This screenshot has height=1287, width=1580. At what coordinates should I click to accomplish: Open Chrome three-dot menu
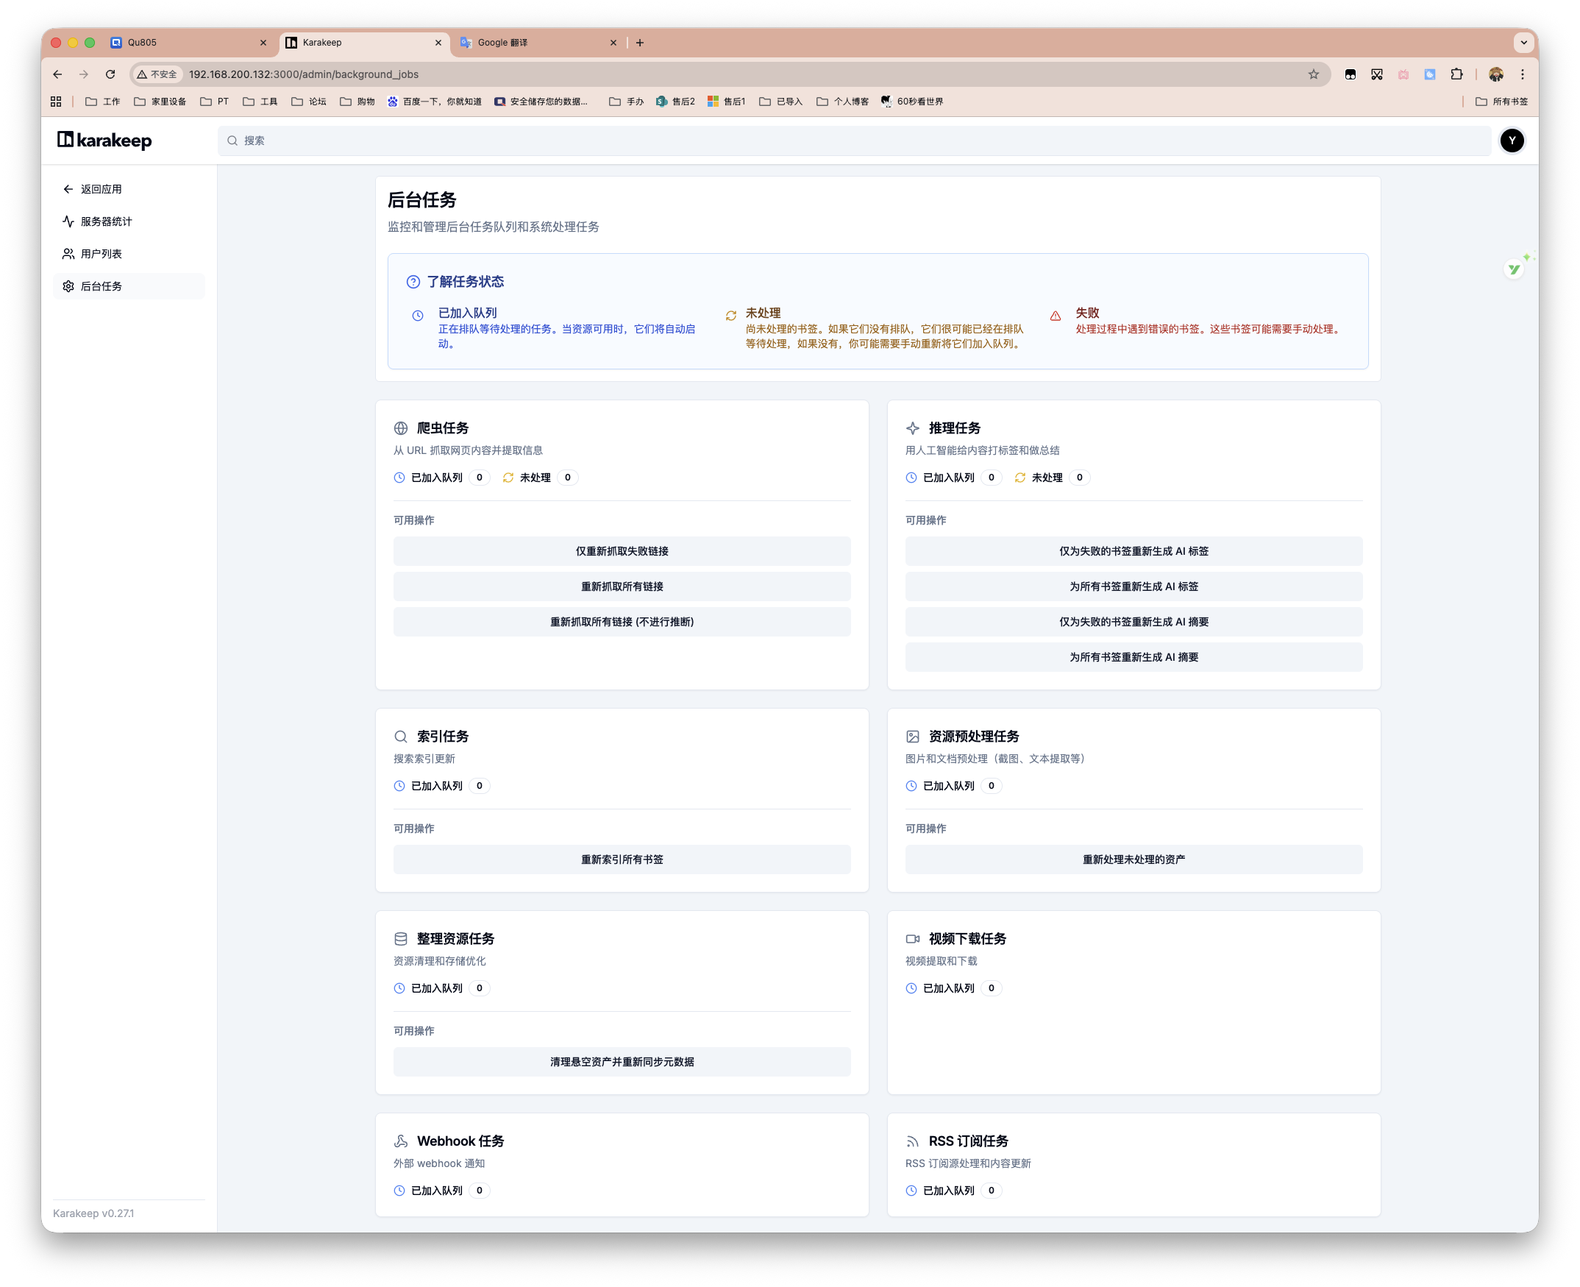click(x=1522, y=74)
